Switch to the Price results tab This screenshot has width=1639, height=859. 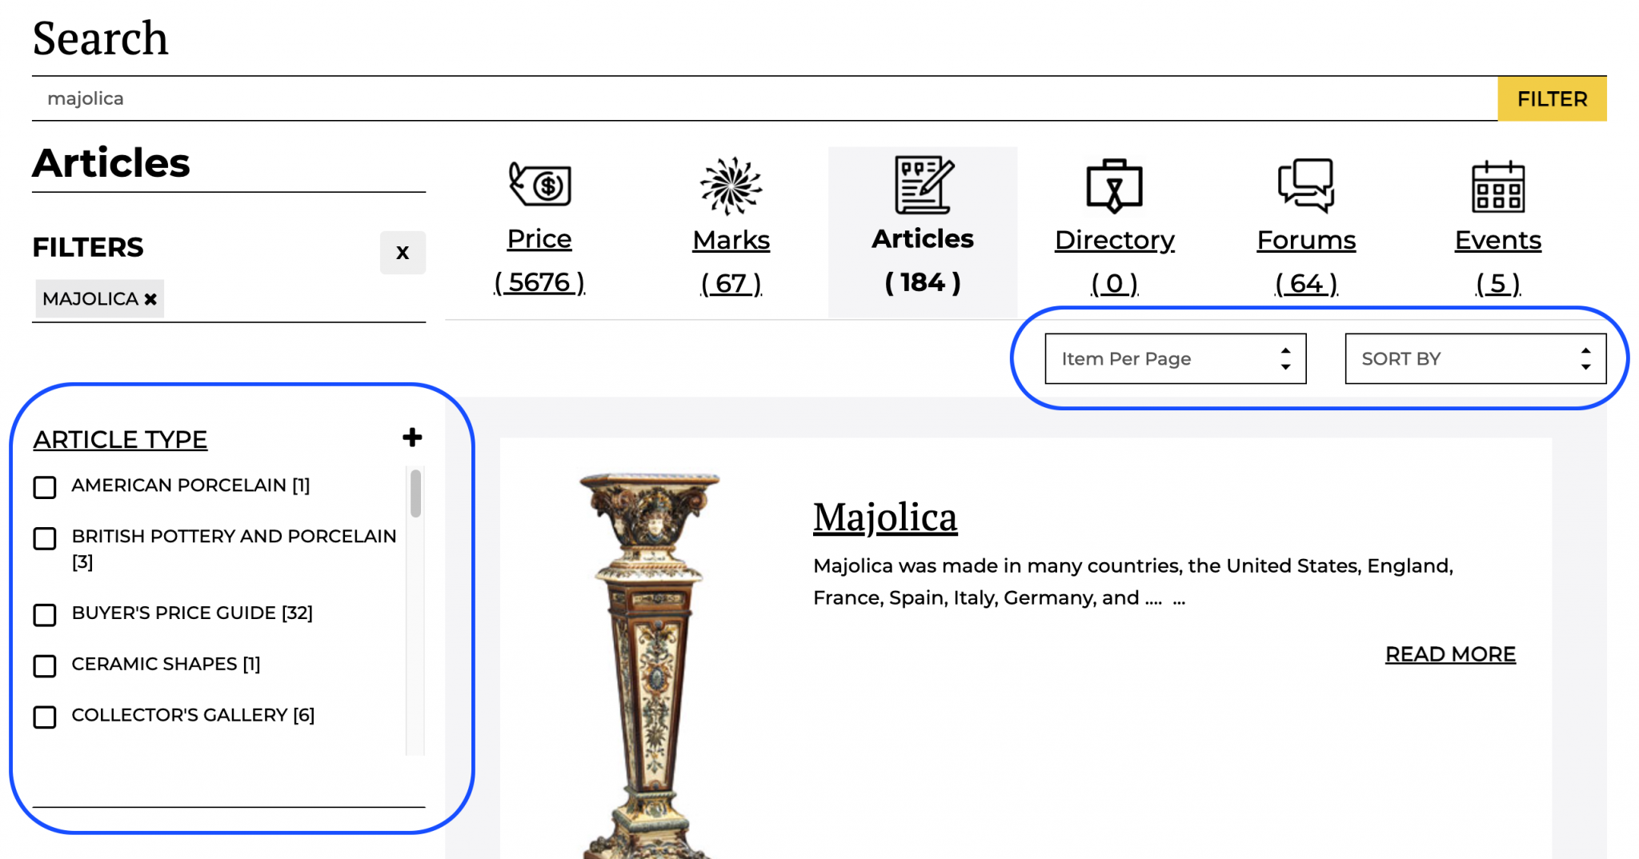point(539,238)
